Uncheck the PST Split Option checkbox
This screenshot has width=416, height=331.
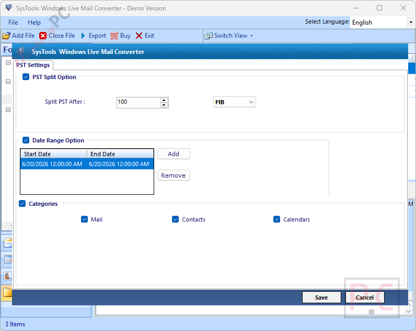point(26,77)
